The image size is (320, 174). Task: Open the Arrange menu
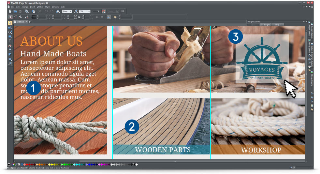(x=25, y=7)
